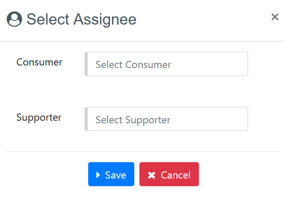Click the user avatar icon in header

[x=14, y=19]
